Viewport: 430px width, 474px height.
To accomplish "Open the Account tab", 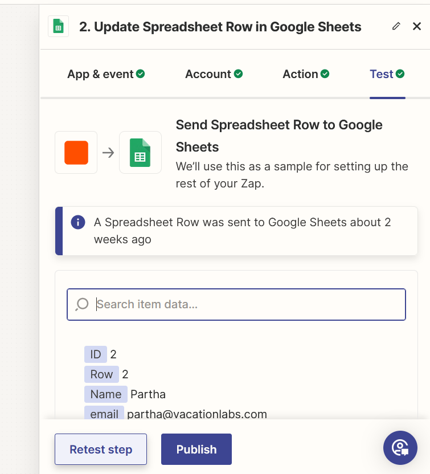I will coord(208,74).
